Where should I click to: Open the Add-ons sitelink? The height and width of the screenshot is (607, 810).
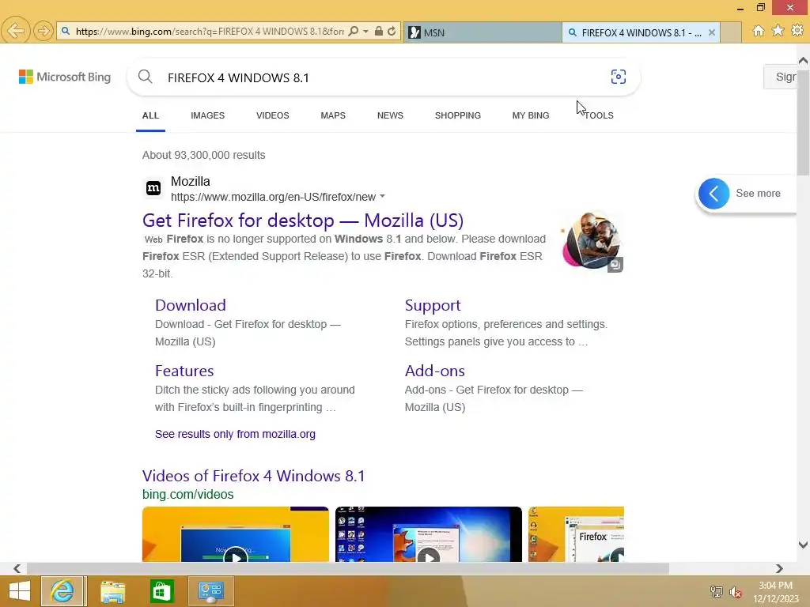435,371
